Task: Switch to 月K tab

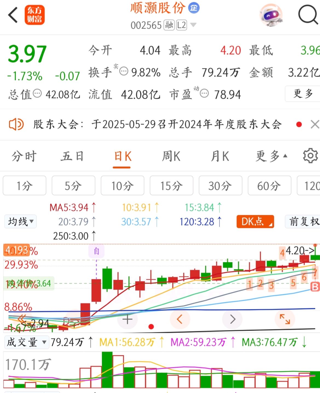Action: point(220,157)
